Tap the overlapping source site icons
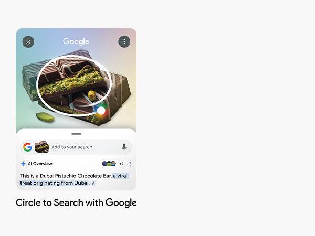This screenshot has height=236, width=315. (109, 164)
